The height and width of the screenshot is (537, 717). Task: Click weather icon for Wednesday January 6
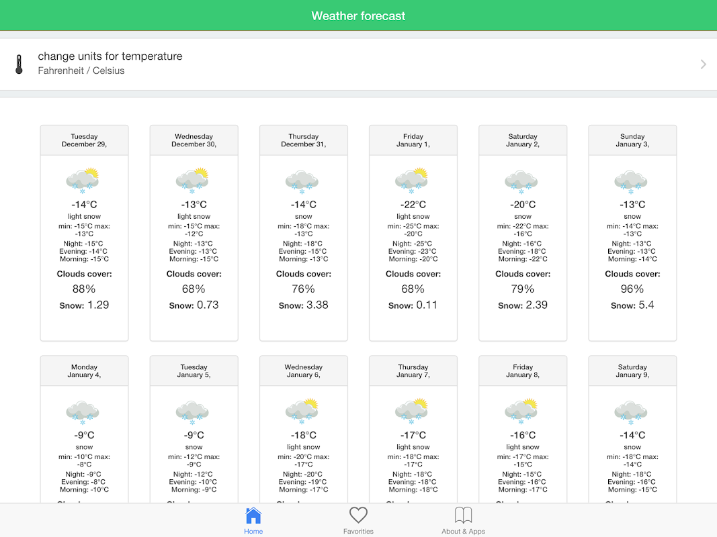click(302, 411)
